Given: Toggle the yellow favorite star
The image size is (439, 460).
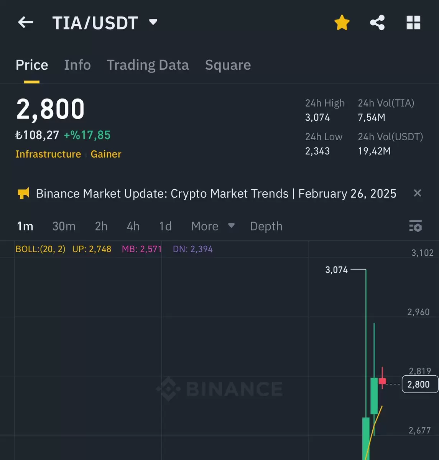Looking at the screenshot, I should pos(342,23).
